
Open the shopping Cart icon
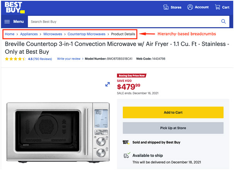217,7
